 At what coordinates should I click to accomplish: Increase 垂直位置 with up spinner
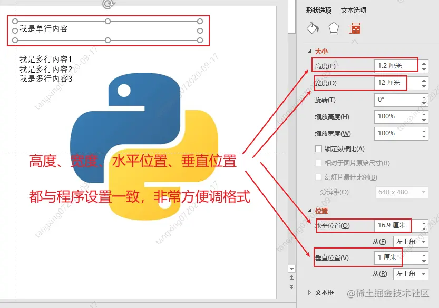tap(424, 255)
